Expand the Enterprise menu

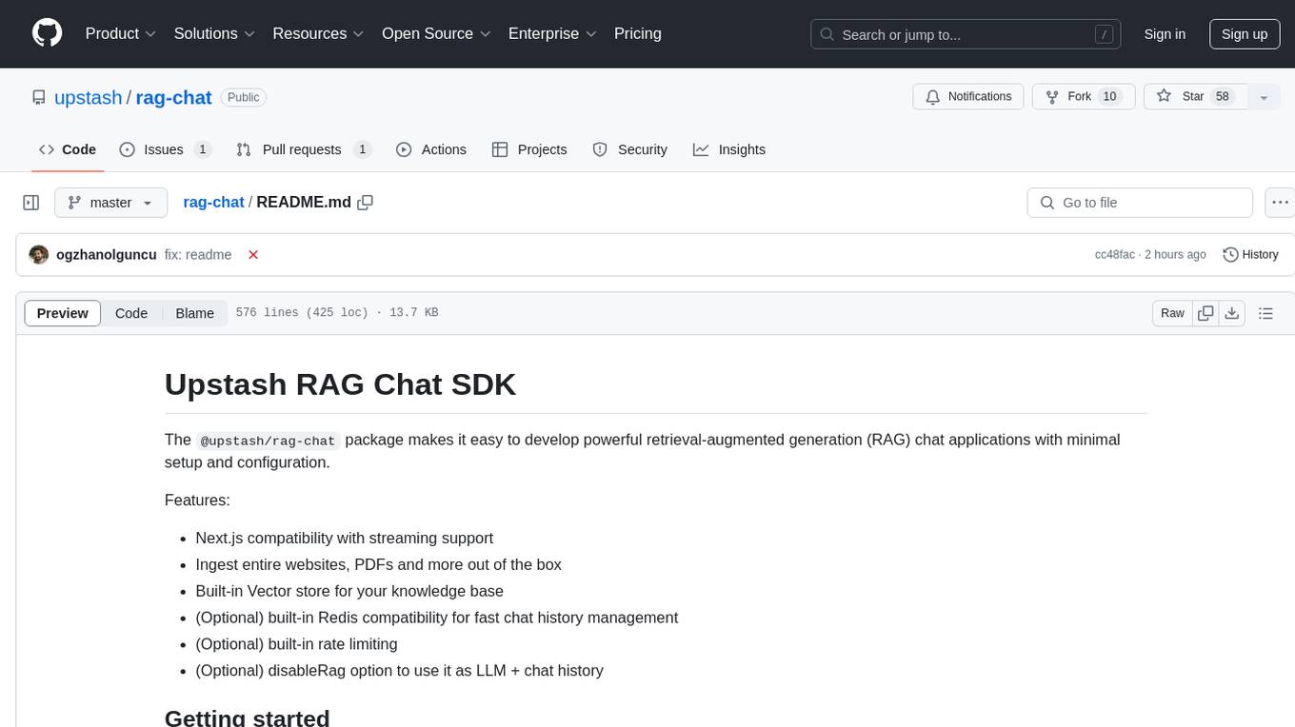[552, 33]
